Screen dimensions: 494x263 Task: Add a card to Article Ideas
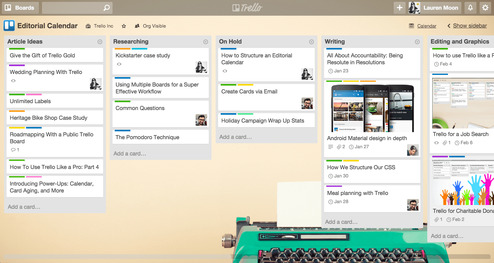coord(24,207)
